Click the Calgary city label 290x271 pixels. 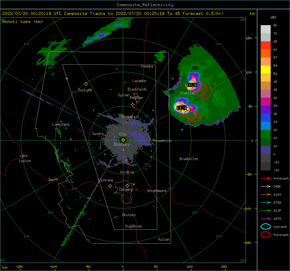126,189
